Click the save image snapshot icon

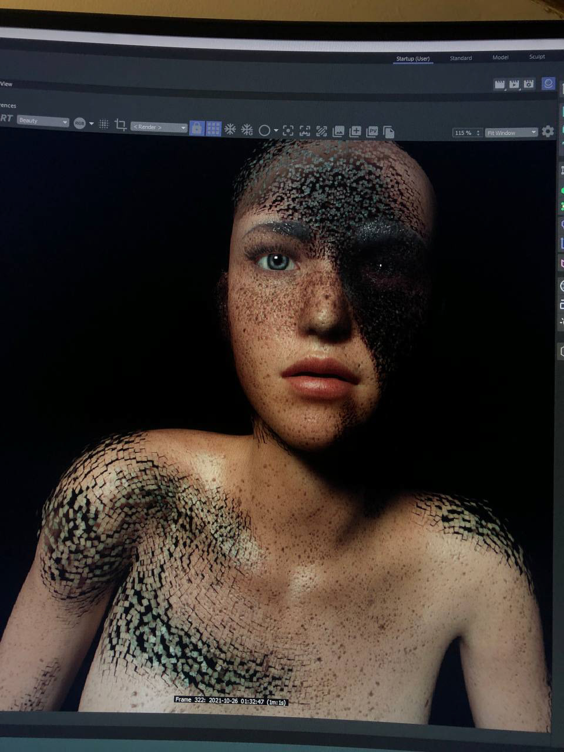click(x=338, y=132)
